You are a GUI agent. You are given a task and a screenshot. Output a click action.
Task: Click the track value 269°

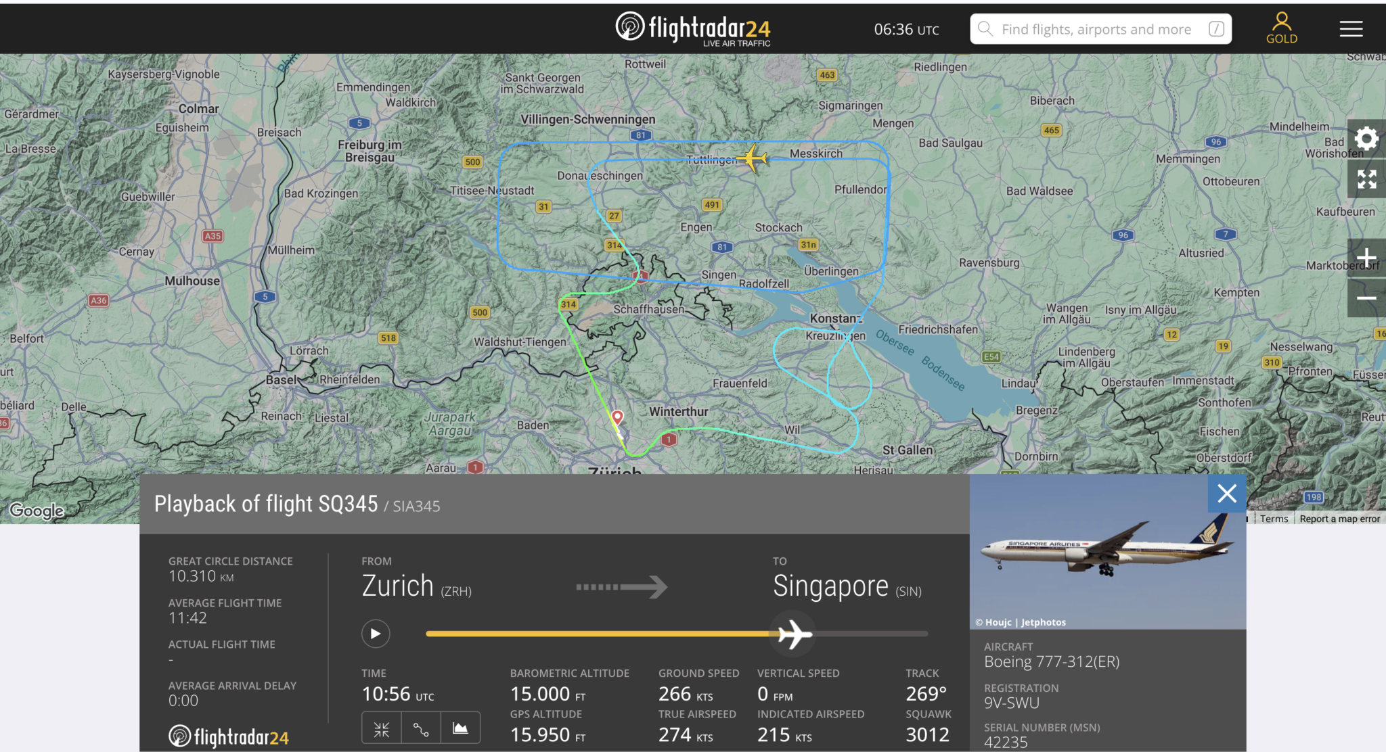pos(926,694)
